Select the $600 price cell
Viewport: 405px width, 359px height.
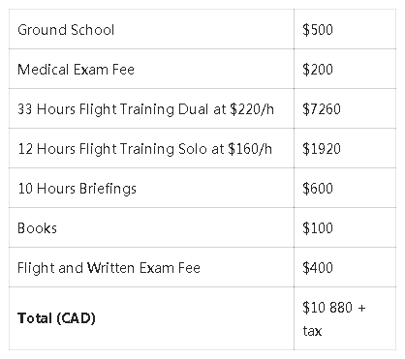coord(345,188)
